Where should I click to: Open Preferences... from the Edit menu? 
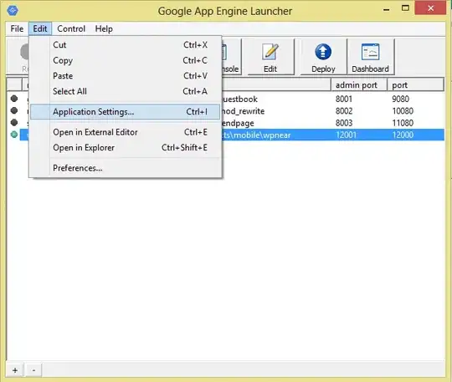pos(125,168)
